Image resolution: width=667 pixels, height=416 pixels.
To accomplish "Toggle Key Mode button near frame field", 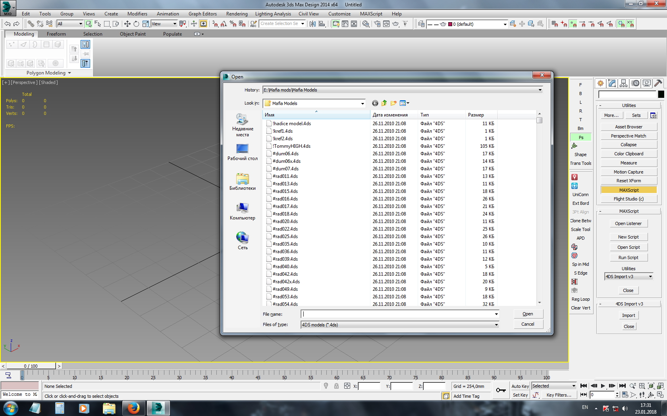I will tap(584, 395).
